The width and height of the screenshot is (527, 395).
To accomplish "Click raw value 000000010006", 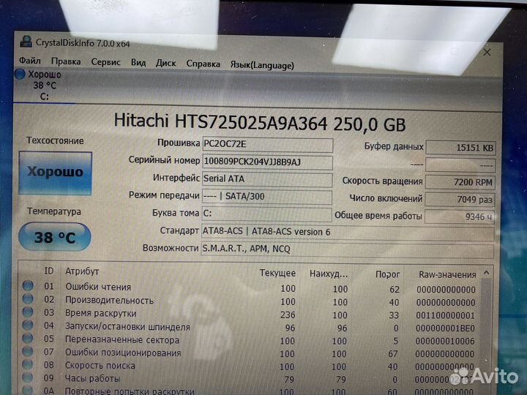I will 445,342.
